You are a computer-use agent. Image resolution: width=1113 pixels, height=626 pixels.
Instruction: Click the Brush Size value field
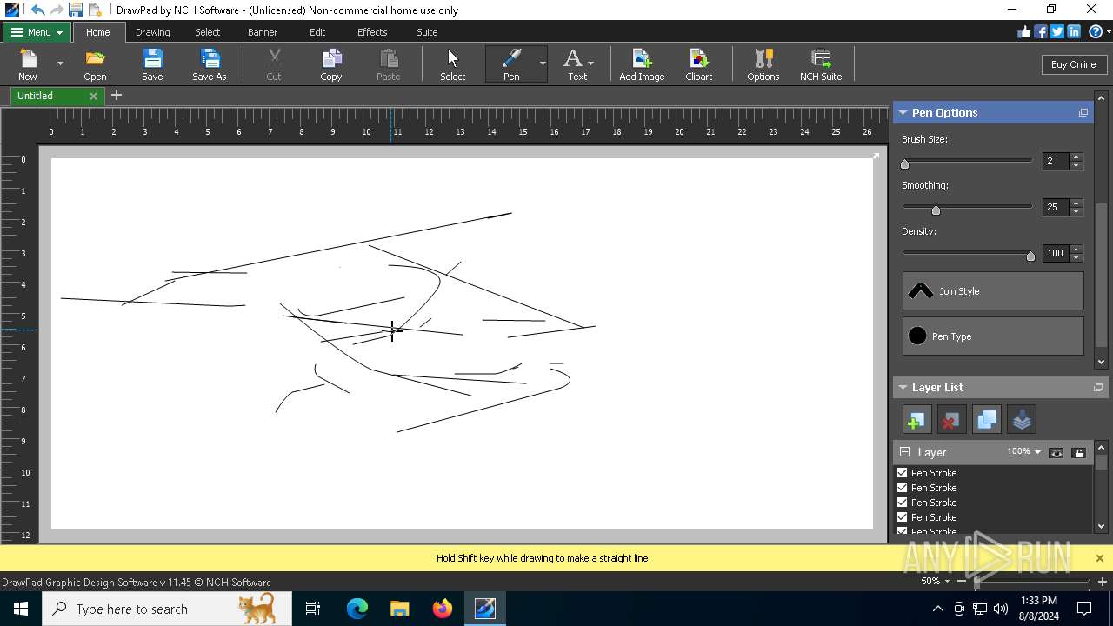[1056, 161]
